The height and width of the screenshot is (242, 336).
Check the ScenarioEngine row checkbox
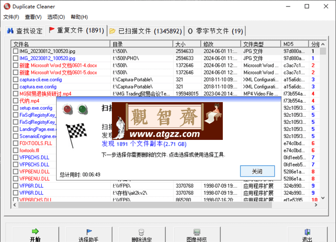15,136
